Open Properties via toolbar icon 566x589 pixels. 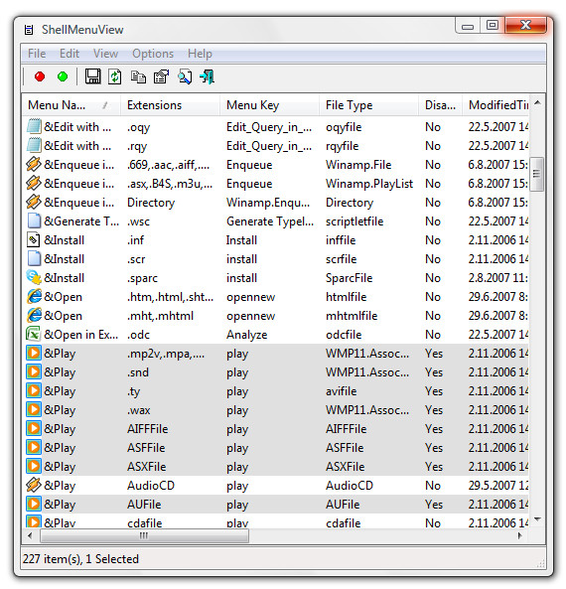pos(162,77)
